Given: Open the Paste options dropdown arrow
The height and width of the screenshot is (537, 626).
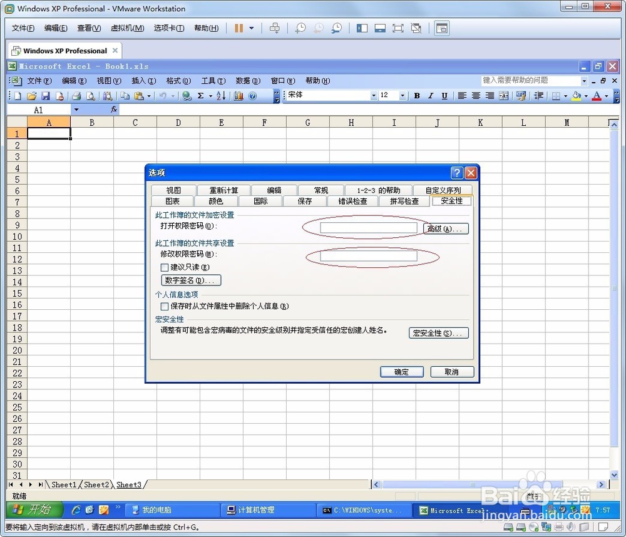Looking at the screenshot, I should (149, 96).
